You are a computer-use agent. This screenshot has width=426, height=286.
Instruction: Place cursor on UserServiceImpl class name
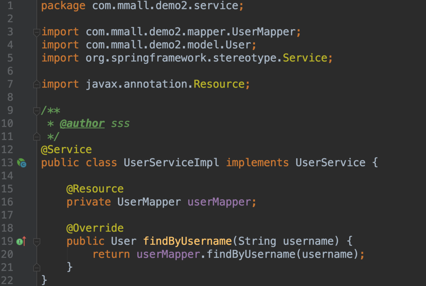point(171,163)
